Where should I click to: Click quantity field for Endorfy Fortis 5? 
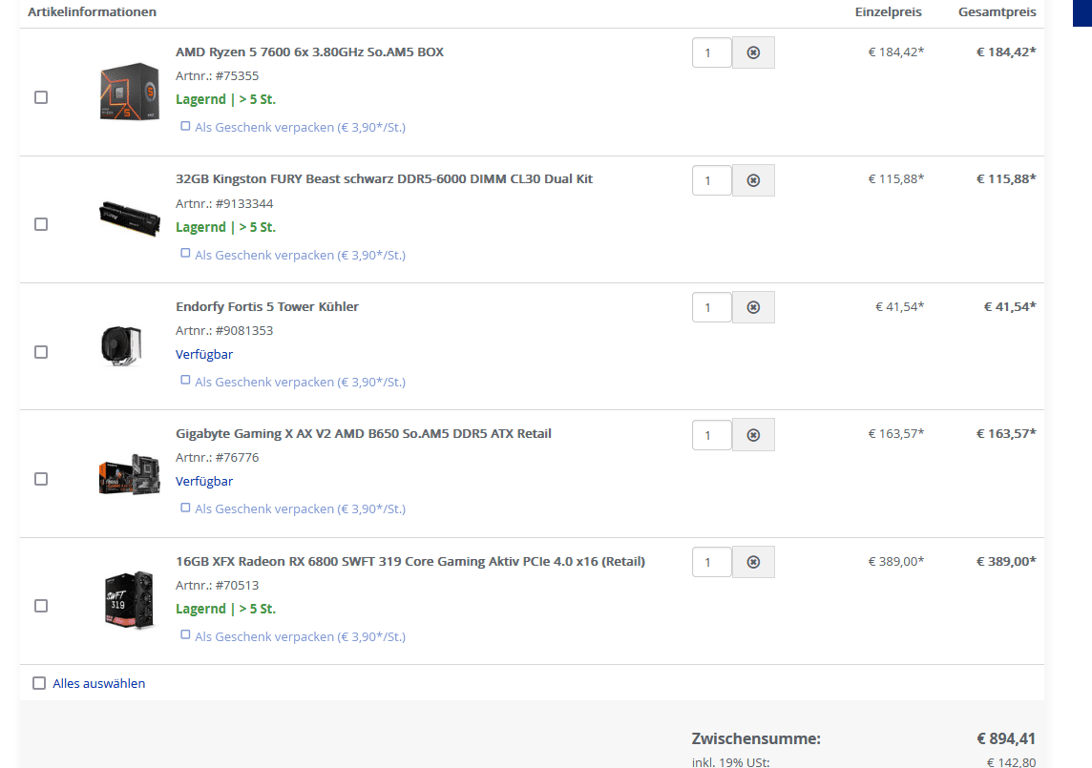coord(711,307)
